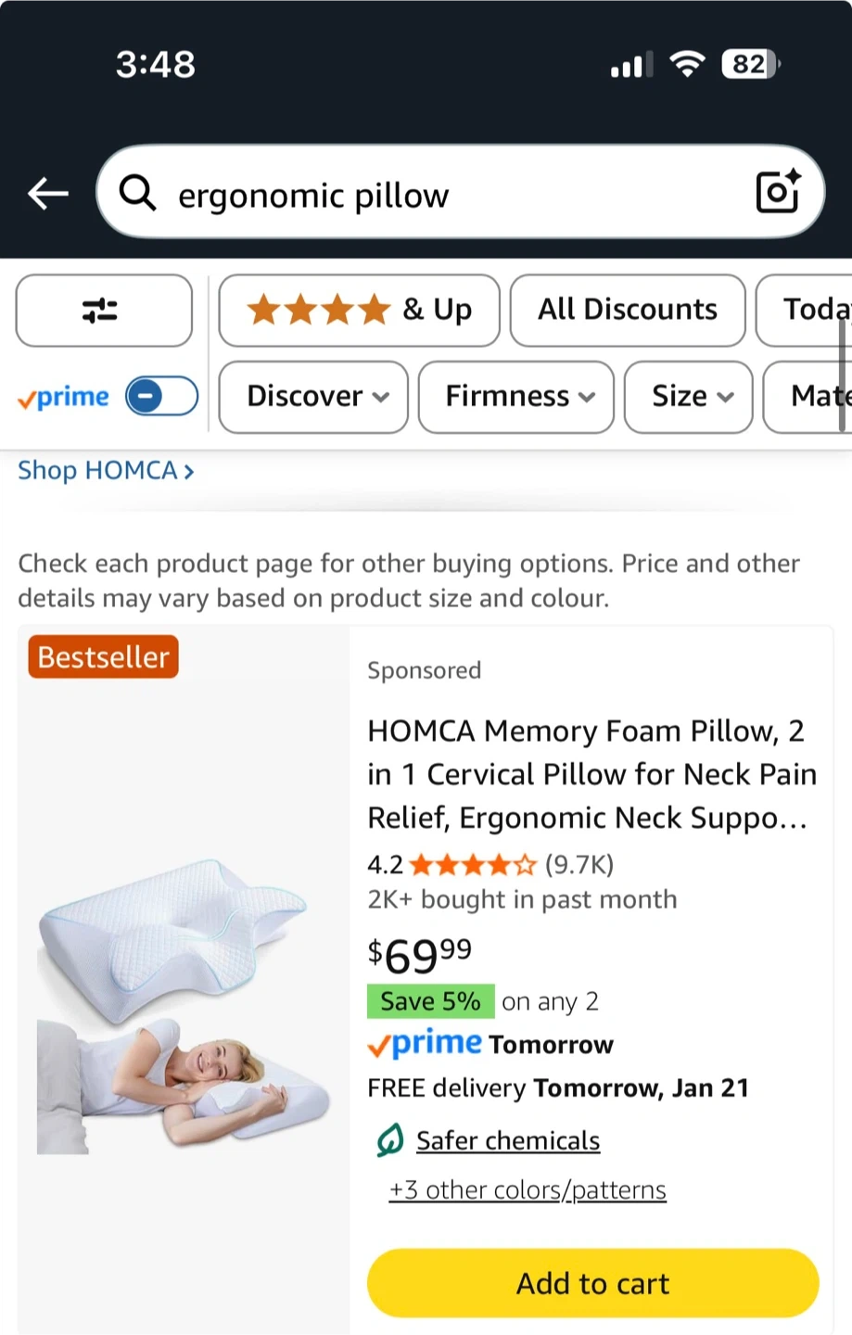Open the Shop HOMCA link
Viewport: 852px width, 1335px height.
point(106,471)
